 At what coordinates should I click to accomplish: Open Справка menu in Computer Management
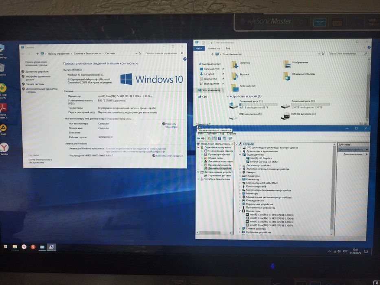(232, 134)
